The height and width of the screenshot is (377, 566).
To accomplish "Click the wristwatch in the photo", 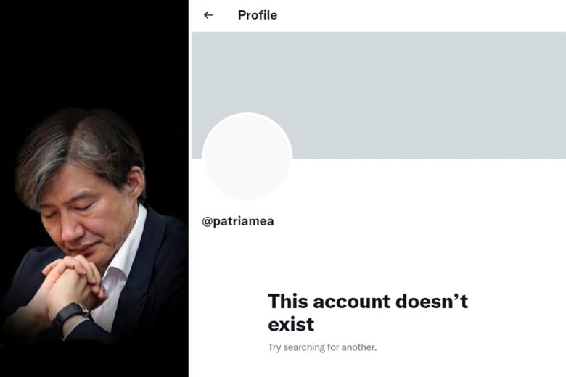I will coord(72,315).
